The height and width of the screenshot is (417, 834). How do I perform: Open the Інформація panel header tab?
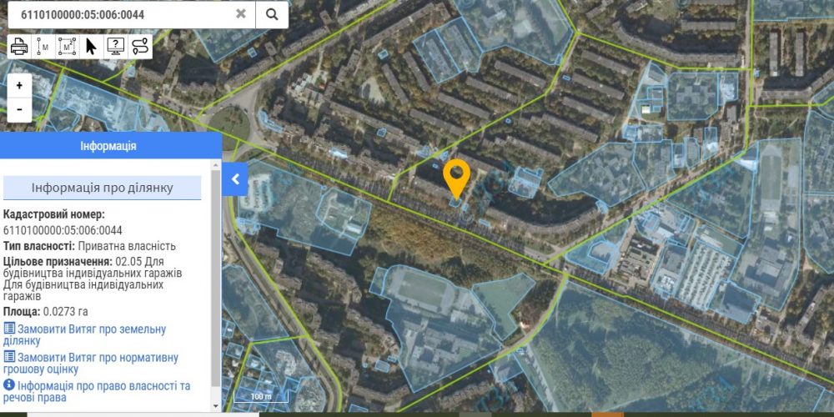point(108,146)
